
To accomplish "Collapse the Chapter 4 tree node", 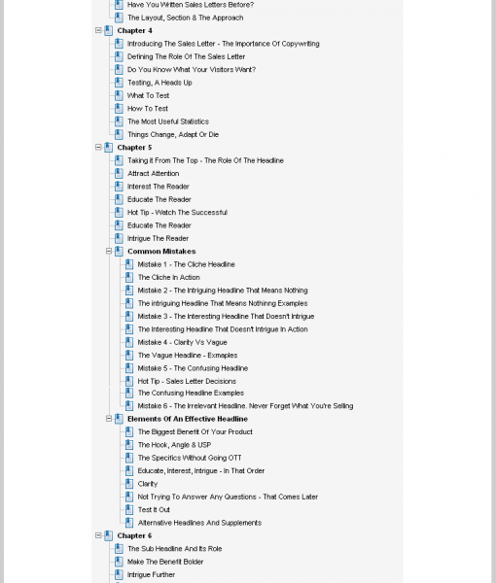I will [98, 30].
